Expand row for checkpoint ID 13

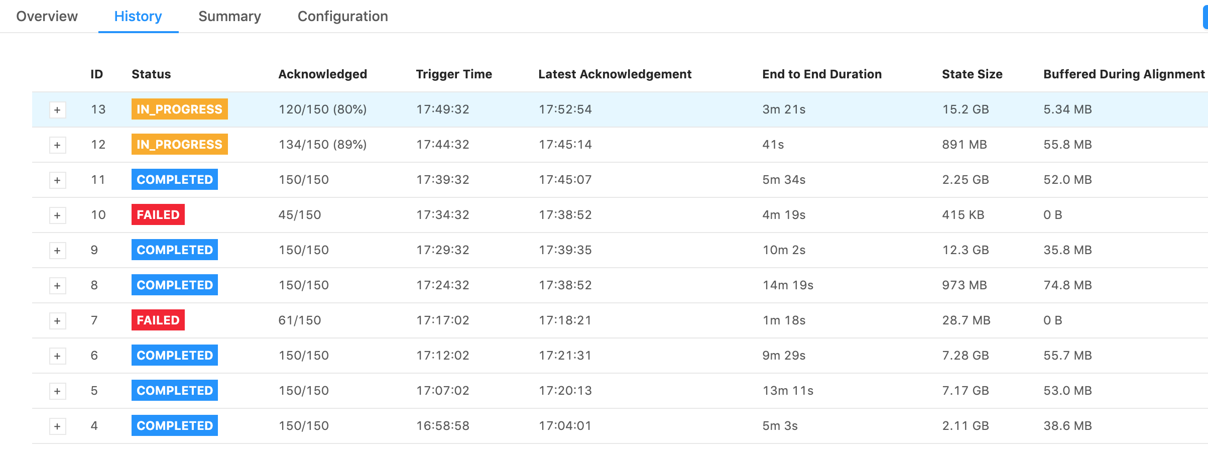(x=57, y=110)
